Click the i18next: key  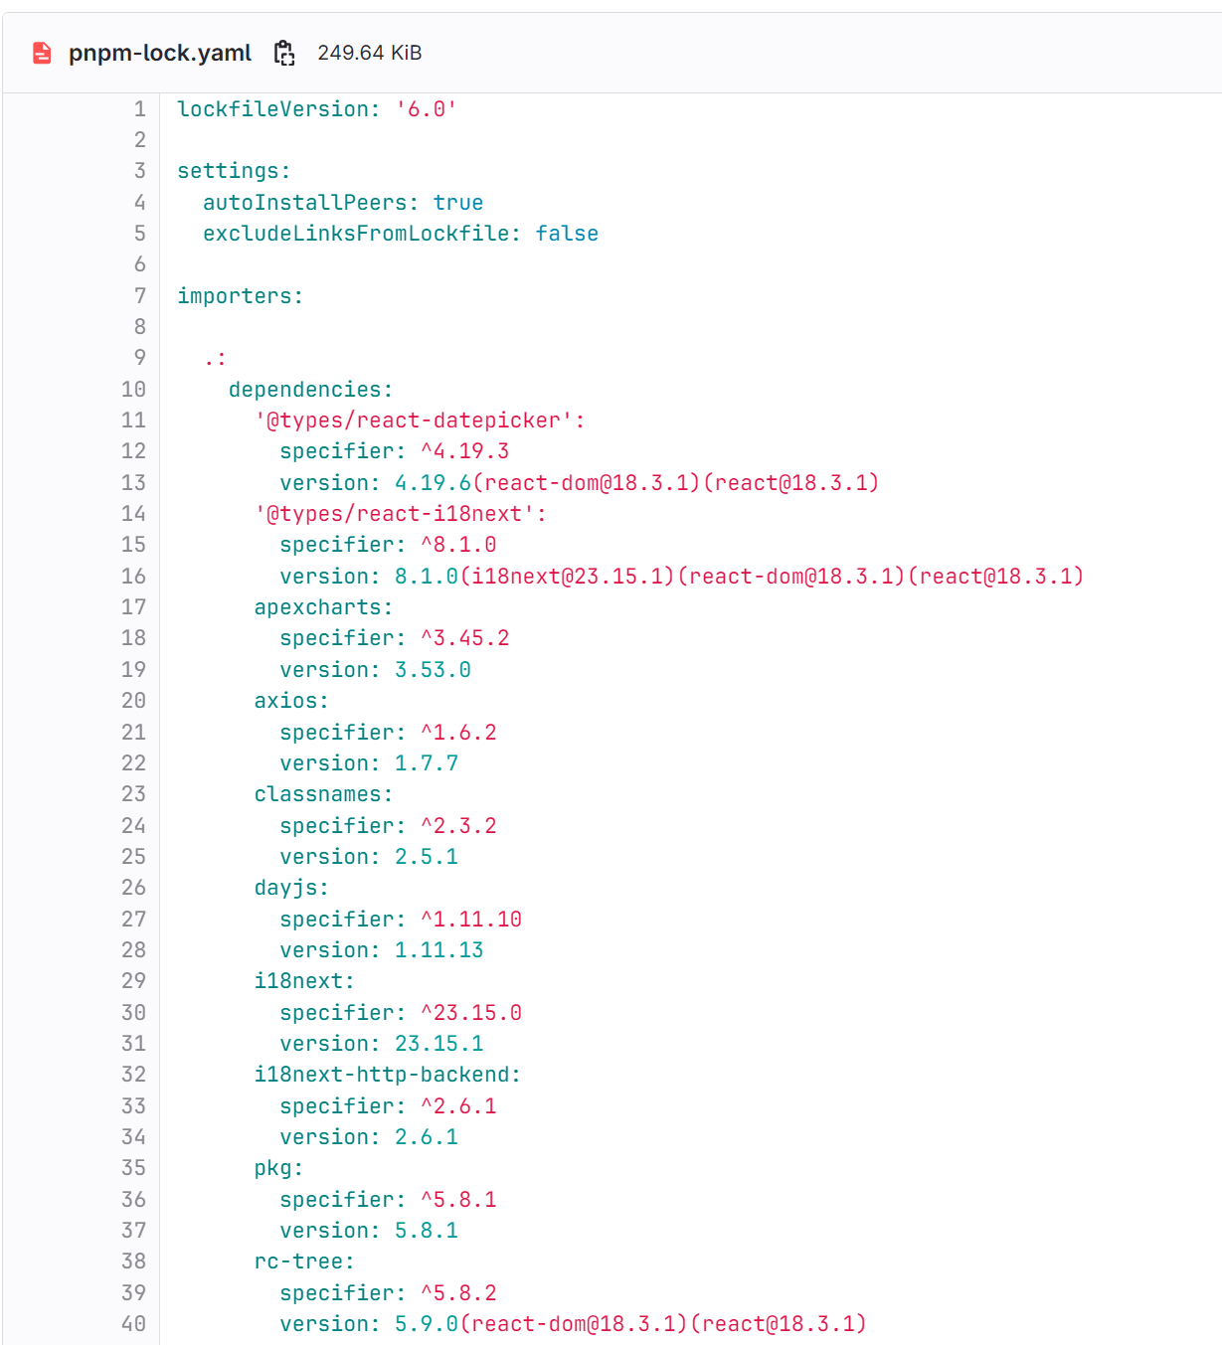click(x=304, y=980)
